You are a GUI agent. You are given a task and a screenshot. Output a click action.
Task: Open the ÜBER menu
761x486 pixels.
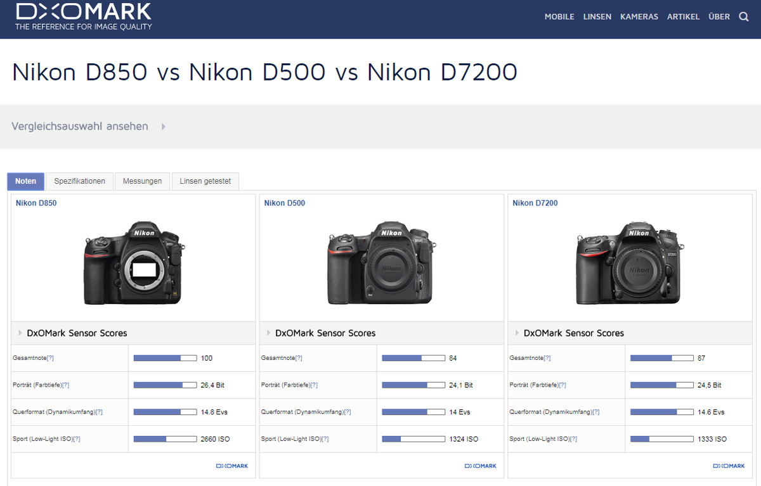pos(719,17)
